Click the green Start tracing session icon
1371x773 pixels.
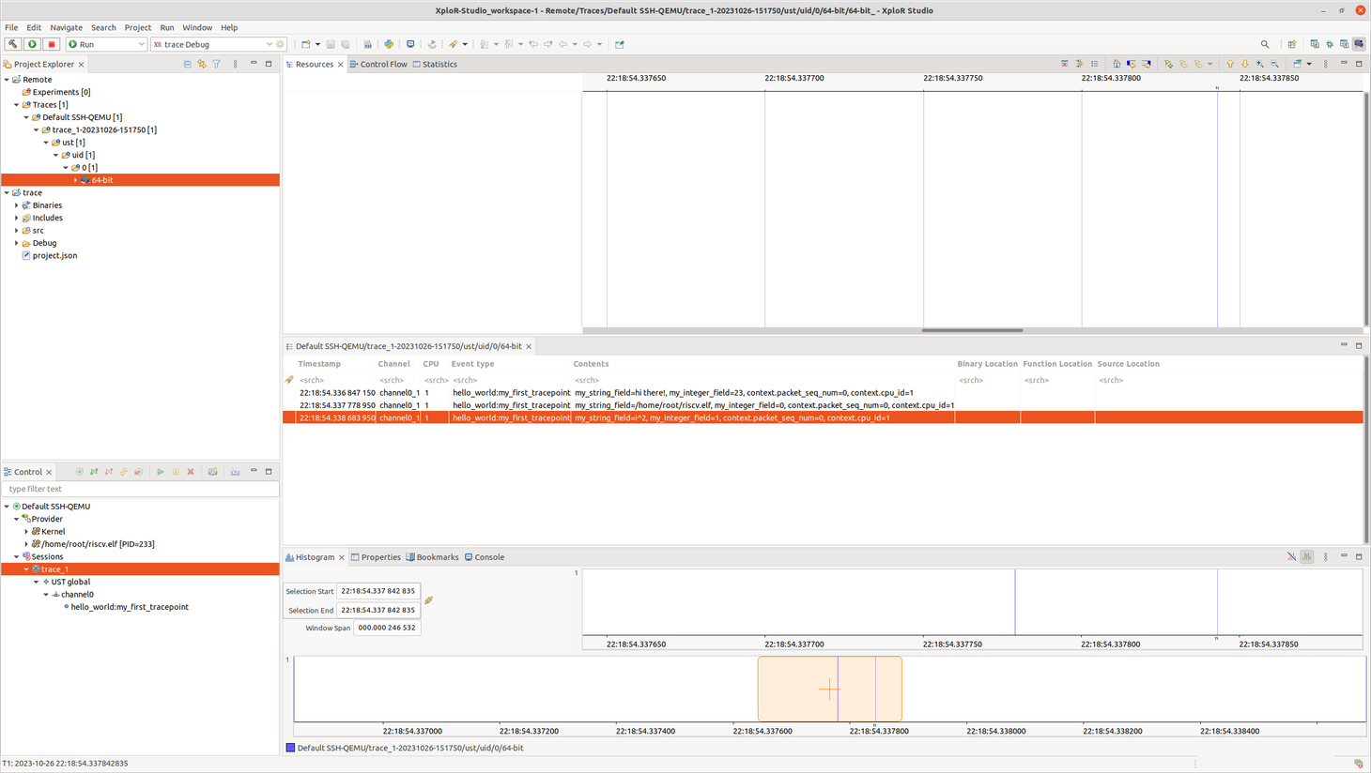pyautogui.click(x=160, y=472)
